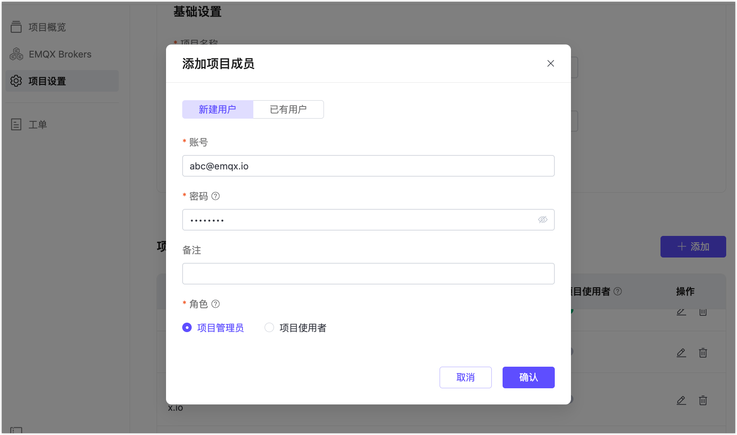This screenshot has width=737, height=435.
Task: Click the delete trash icon in last row
Action: pos(703,400)
